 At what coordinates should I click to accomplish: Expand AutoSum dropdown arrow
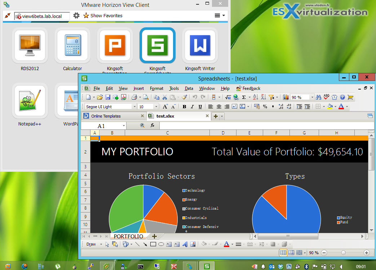249,97
